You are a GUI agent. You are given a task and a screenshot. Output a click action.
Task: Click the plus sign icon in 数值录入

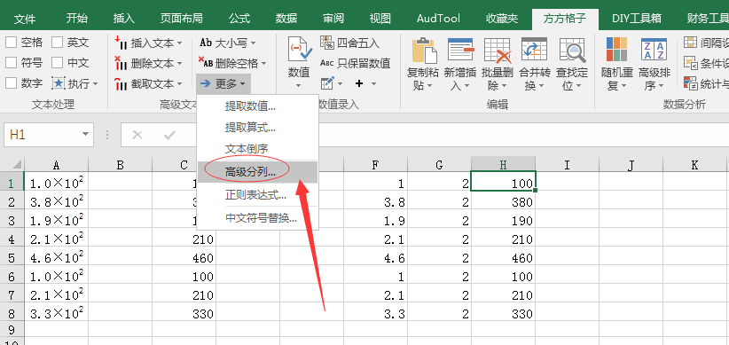click(x=359, y=83)
